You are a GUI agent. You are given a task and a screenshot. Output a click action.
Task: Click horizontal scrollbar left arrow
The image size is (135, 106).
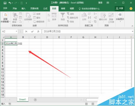point(85,100)
